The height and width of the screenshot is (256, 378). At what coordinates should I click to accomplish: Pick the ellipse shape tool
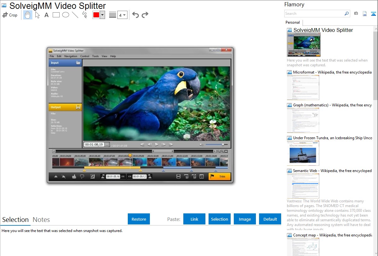click(65, 15)
